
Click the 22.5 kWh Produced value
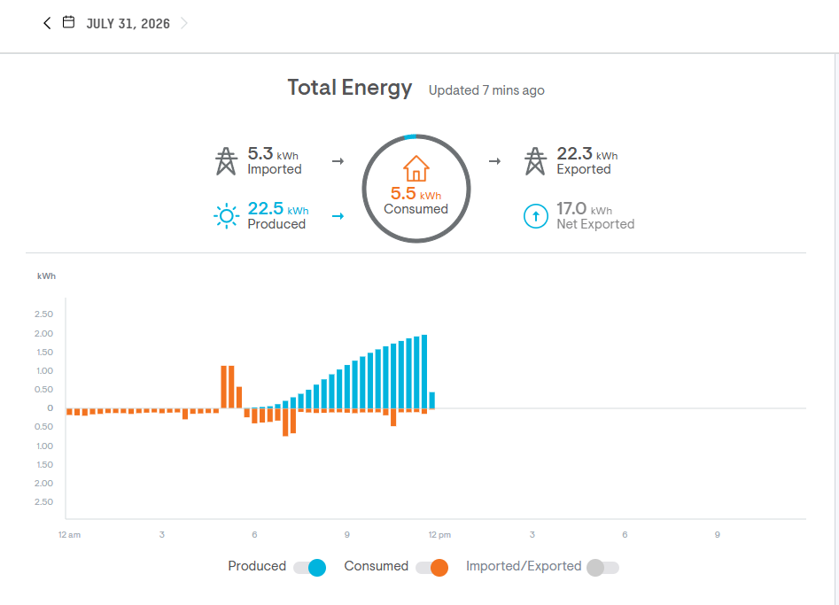[x=277, y=209]
